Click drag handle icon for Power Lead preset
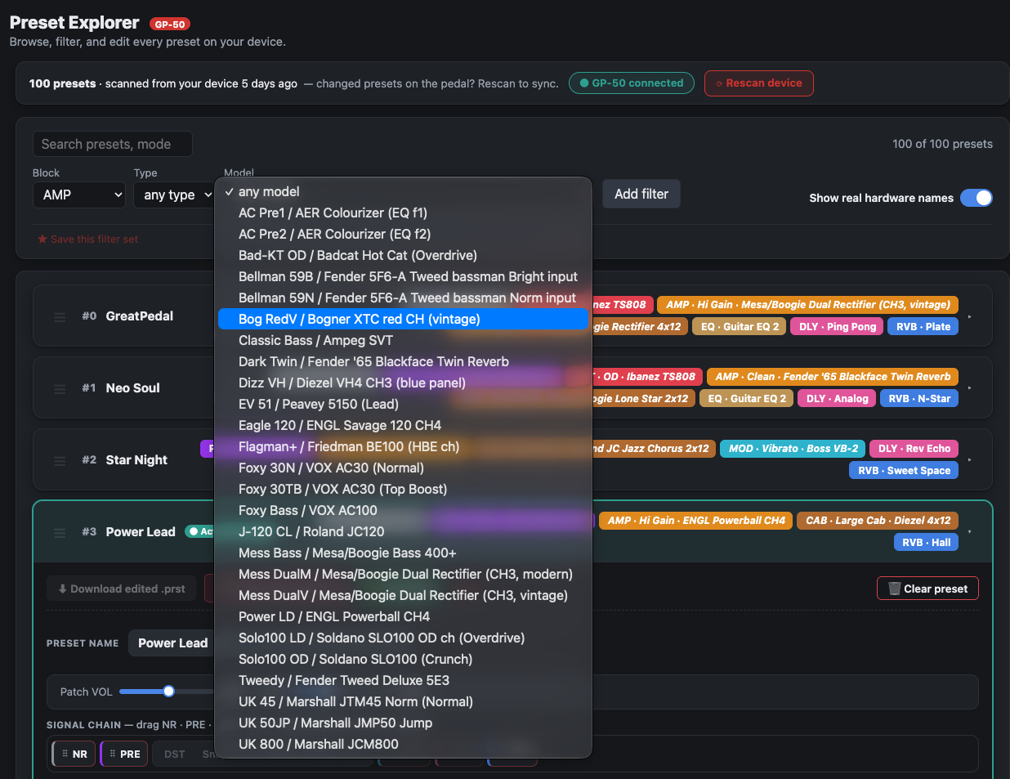The height and width of the screenshot is (779, 1010). (60, 532)
